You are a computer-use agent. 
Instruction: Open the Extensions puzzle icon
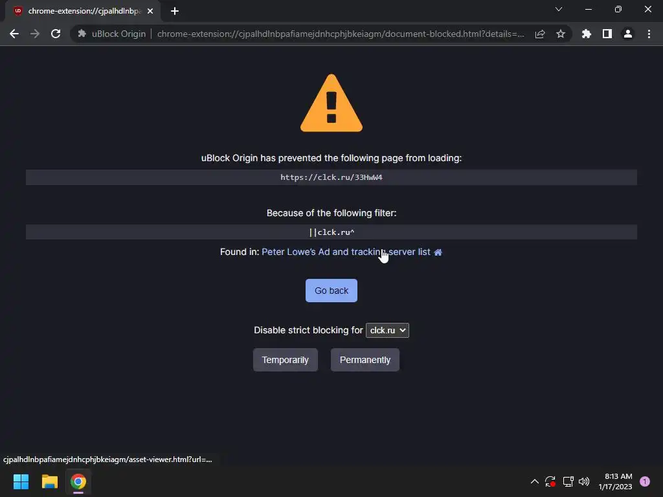click(x=586, y=34)
